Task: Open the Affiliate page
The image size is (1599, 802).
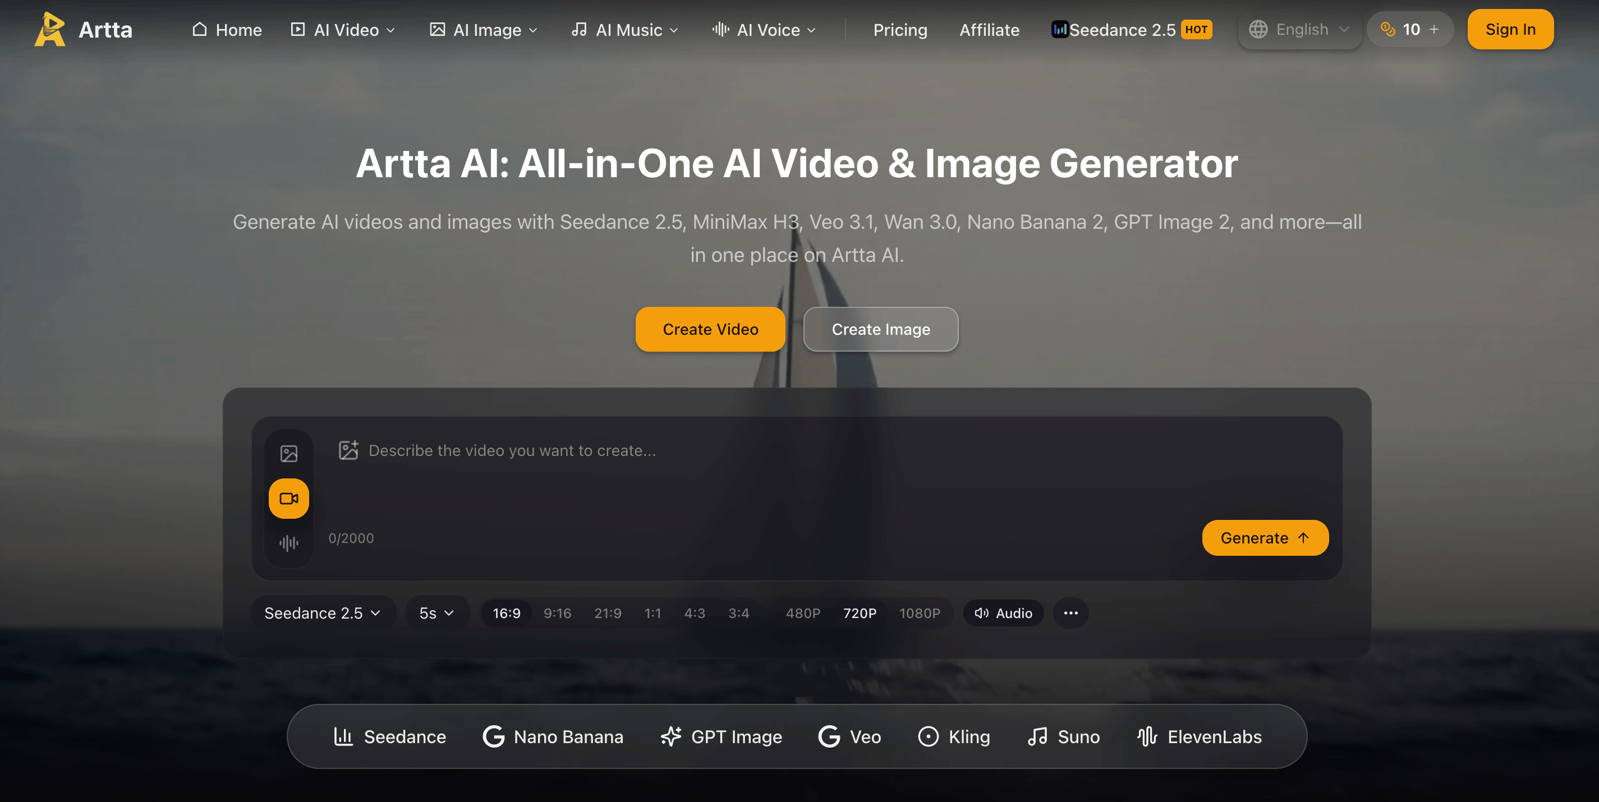Action: pos(990,29)
